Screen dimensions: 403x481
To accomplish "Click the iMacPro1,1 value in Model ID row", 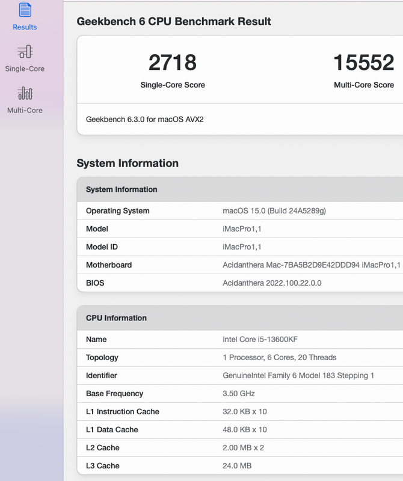I will 242,247.
